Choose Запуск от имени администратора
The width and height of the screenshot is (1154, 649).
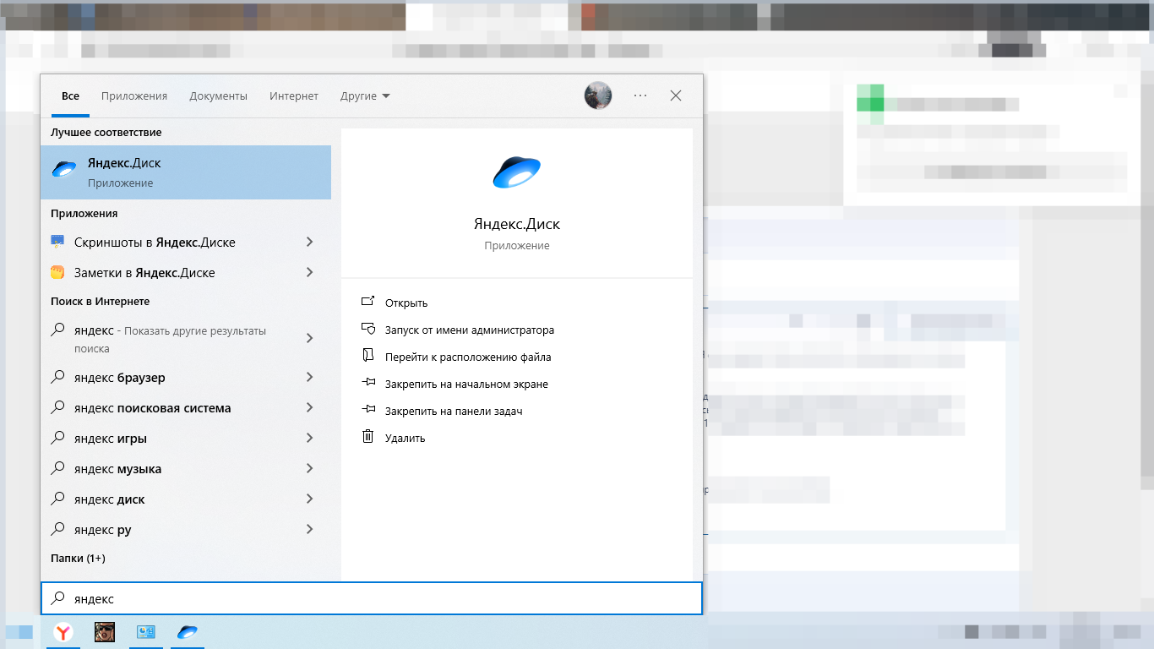469,330
